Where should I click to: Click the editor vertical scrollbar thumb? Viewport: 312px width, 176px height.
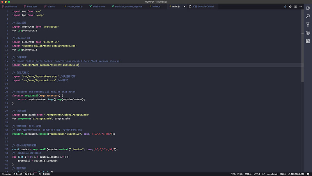coord(302,46)
